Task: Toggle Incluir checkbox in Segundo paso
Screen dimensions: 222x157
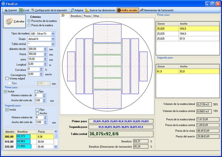Action: [7, 110]
